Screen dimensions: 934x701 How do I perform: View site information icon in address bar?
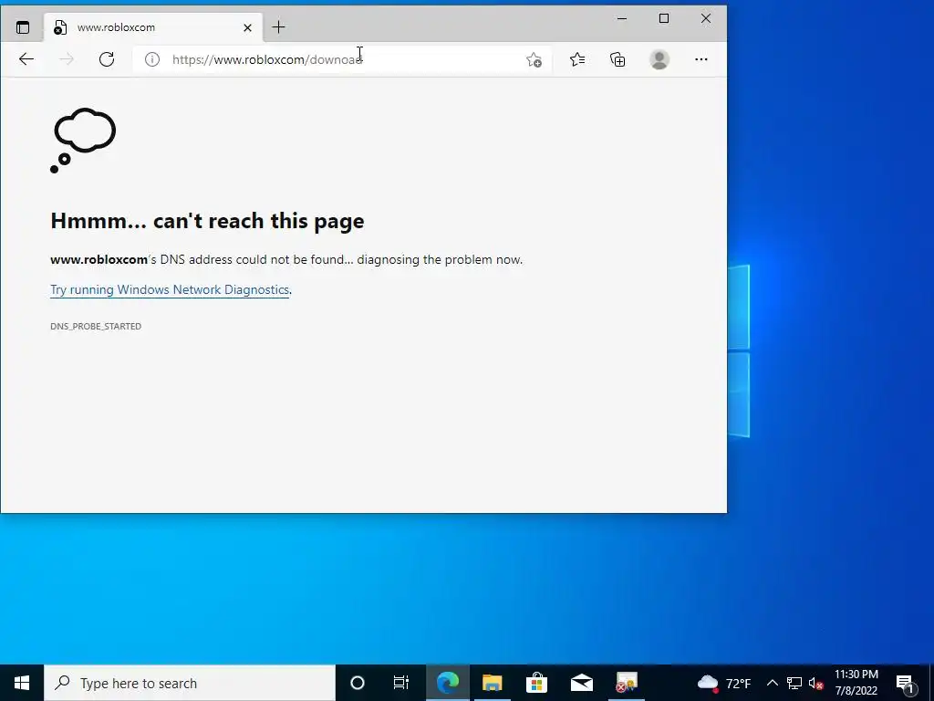[x=152, y=59]
